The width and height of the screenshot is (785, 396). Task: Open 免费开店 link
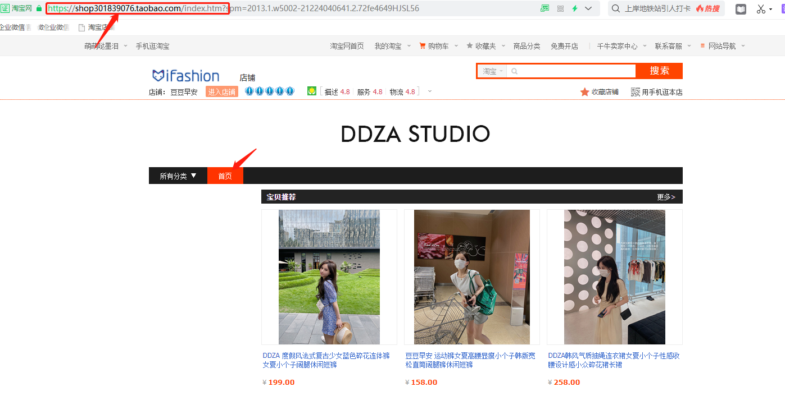[564, 46]
